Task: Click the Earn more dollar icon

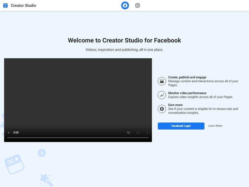Action: (162, 109)
